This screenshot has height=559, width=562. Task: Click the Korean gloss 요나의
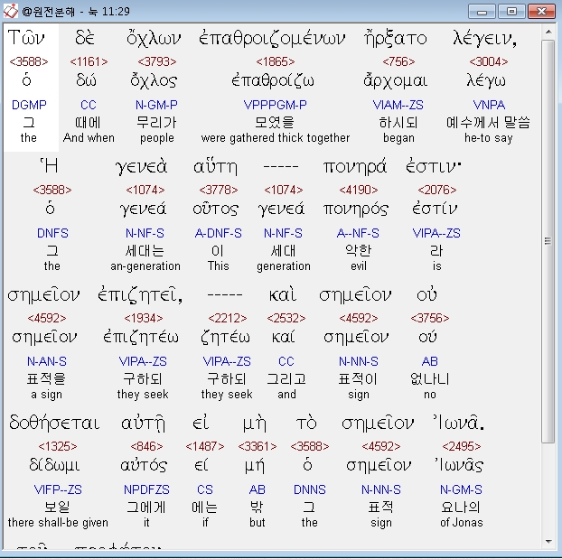point(461,508)
